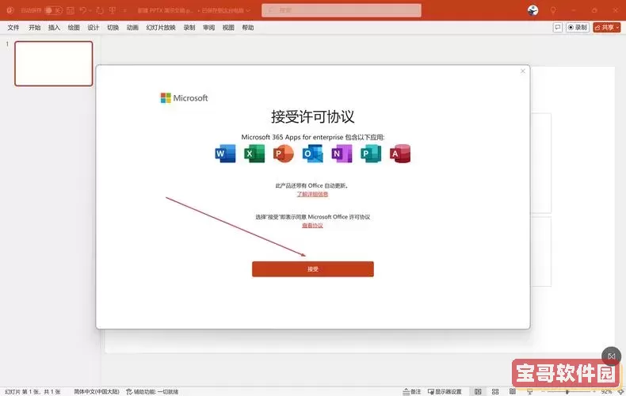The width and height of the screenshot is (626, 396).
Task: Switch to Normal view in status bar
Action: [478, 391]
